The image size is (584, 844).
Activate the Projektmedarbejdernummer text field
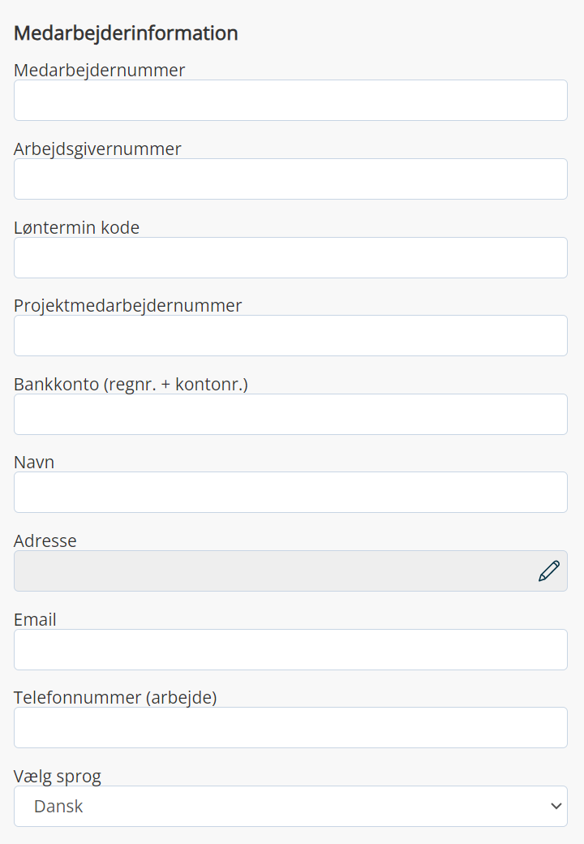pyautogui.click(x=290, y=335)
